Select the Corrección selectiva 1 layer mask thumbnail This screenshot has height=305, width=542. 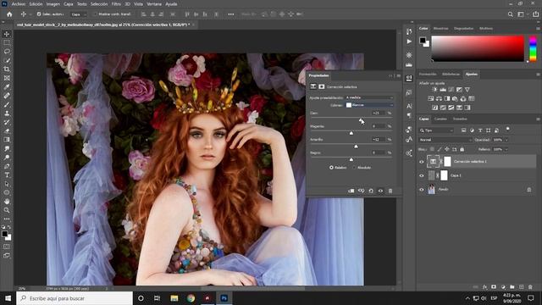point(447,162)
